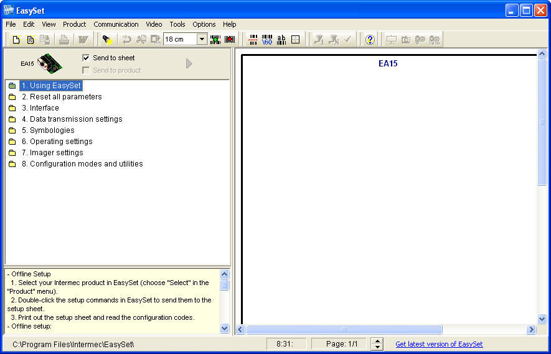The image size is (551, 354).
Task: Click the 'EA15' sheet title text
Action: click(x=388, y=63)
